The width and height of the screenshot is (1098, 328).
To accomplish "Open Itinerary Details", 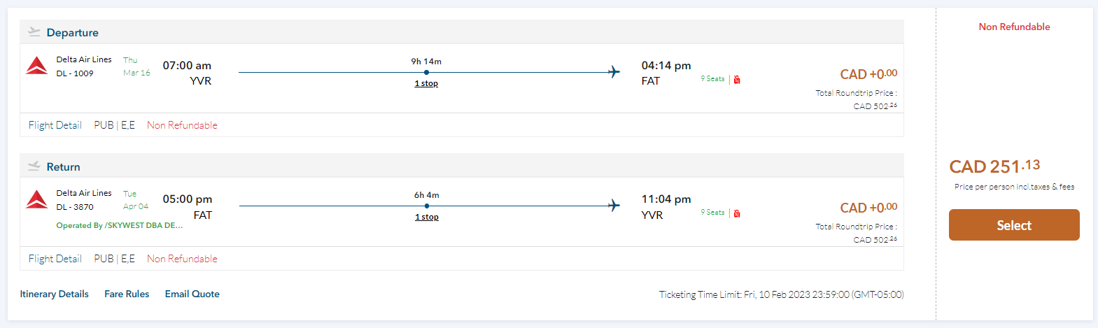I will tap(55, 294).
